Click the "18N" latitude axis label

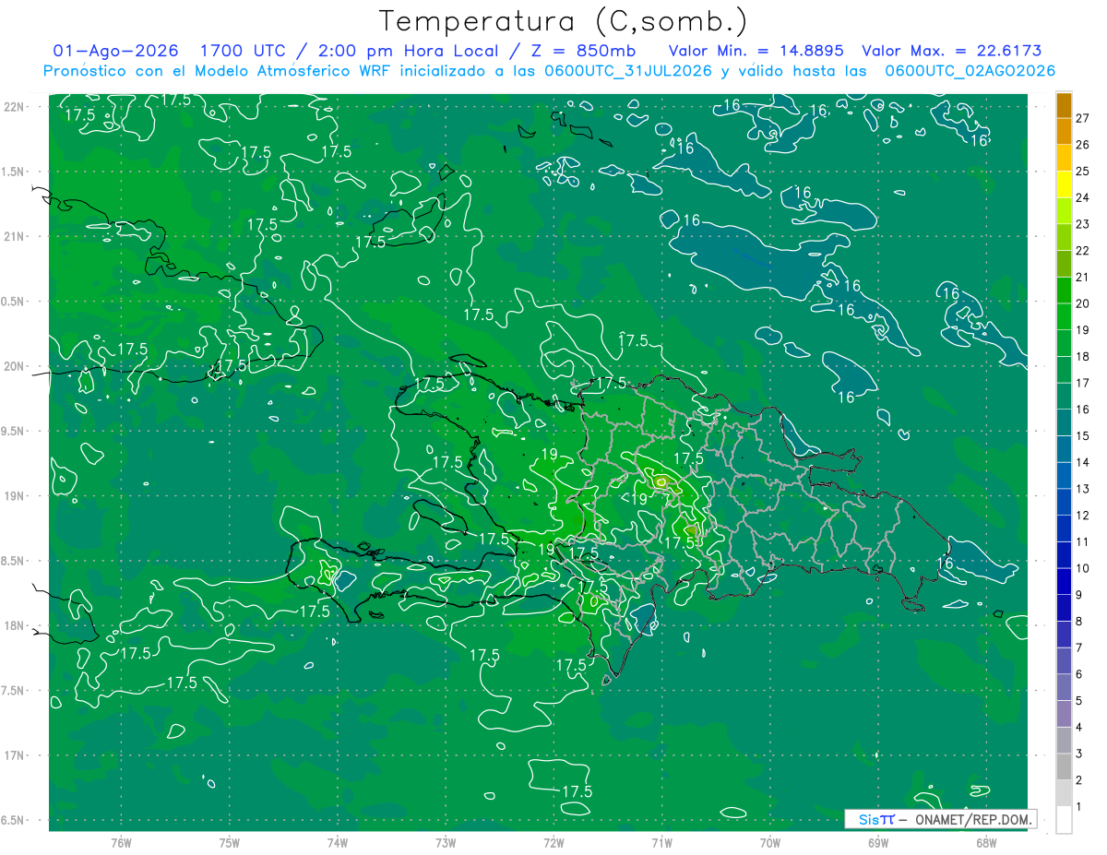14,625
